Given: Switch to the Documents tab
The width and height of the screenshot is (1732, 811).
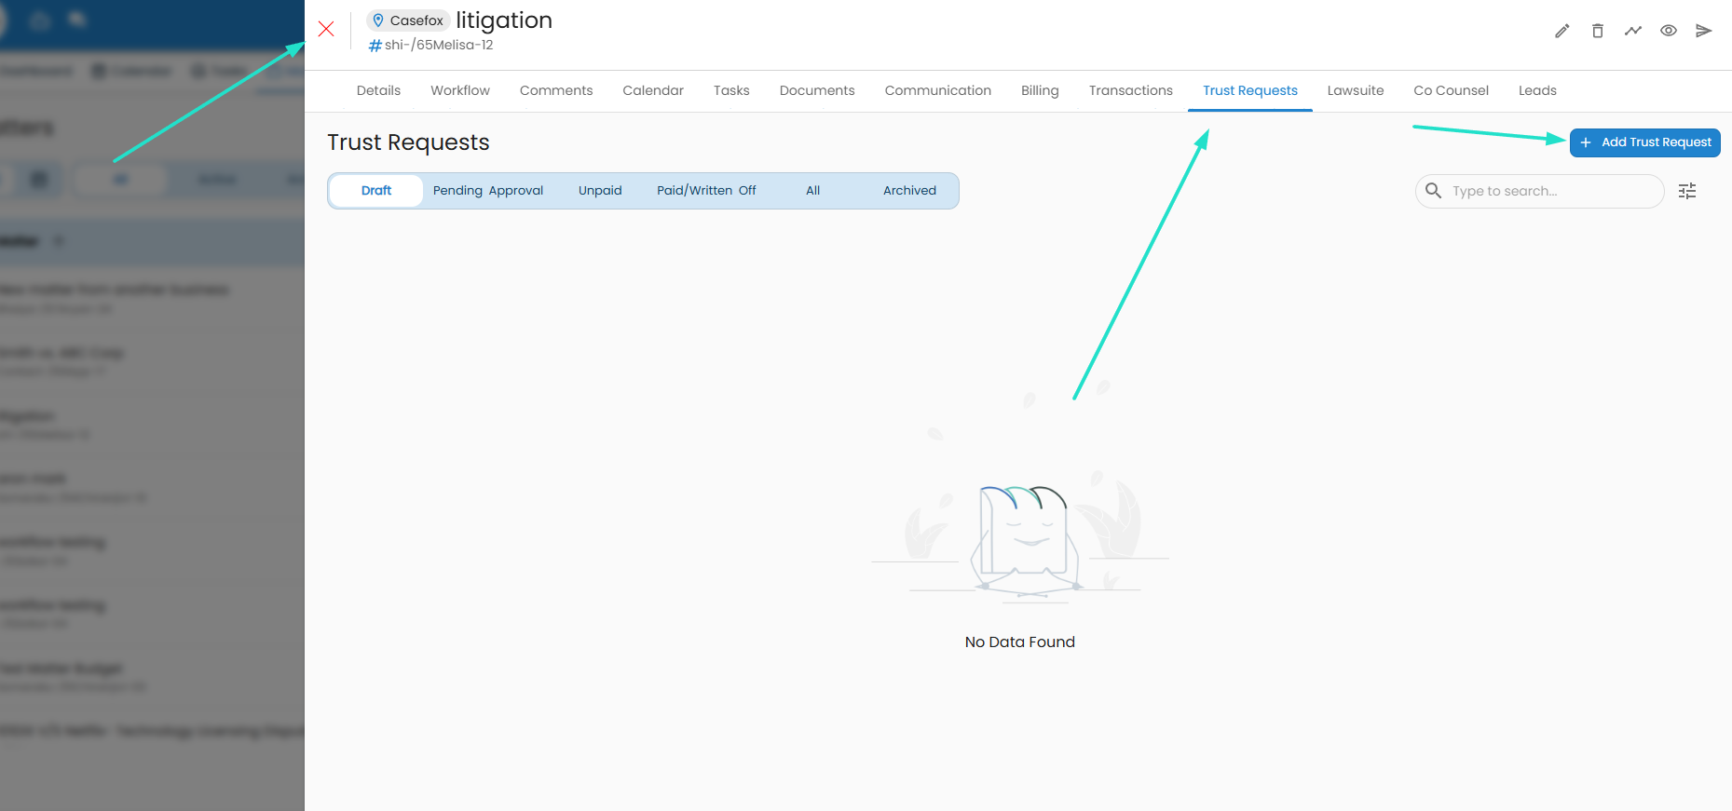Looking at the screenshot, I should (817, 90).
